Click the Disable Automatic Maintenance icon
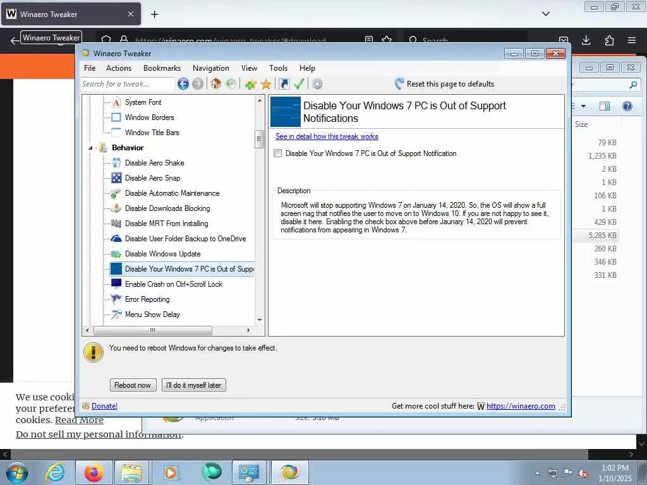 pos(116,193)
